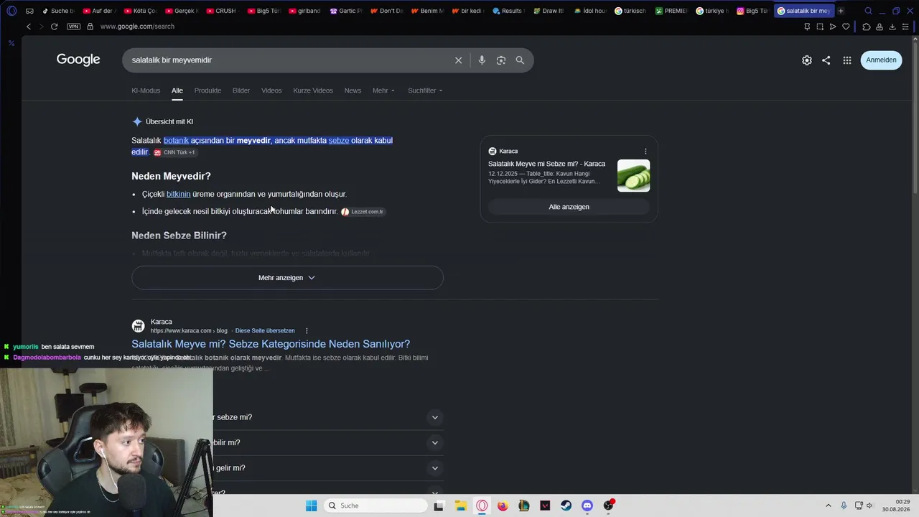Reload the current Google page
Viewport: 919px width, 517px height.
pyautogui.click(x=54, y=27)
